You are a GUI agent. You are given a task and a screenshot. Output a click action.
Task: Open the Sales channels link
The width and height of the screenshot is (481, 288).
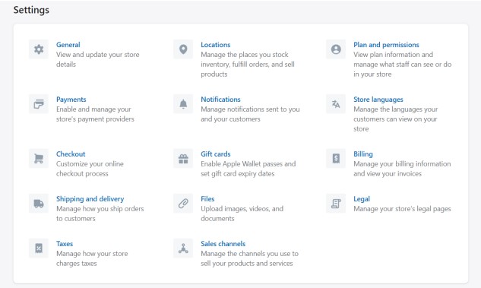point(223,243)
